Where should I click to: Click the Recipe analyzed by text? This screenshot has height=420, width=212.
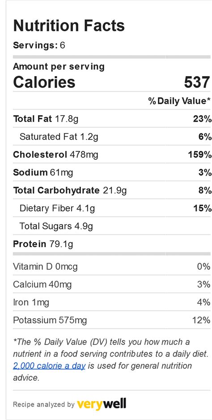coord(44,404)
